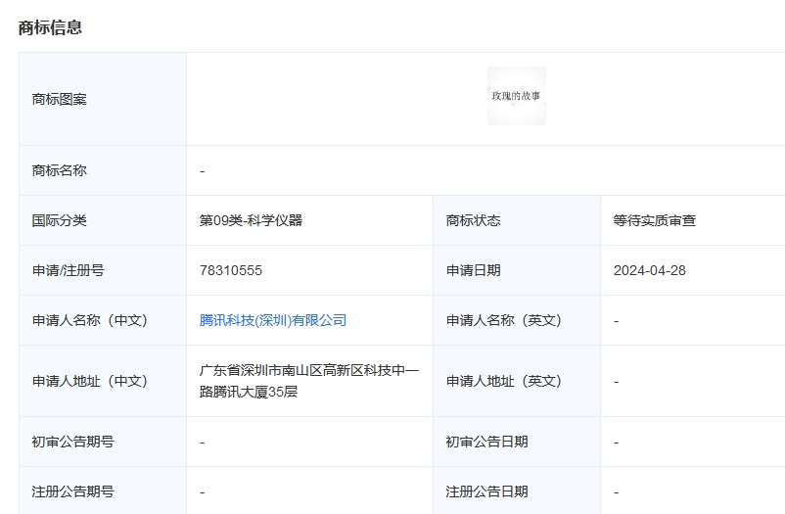Click the 商标图案 row label

coord(60,99)
